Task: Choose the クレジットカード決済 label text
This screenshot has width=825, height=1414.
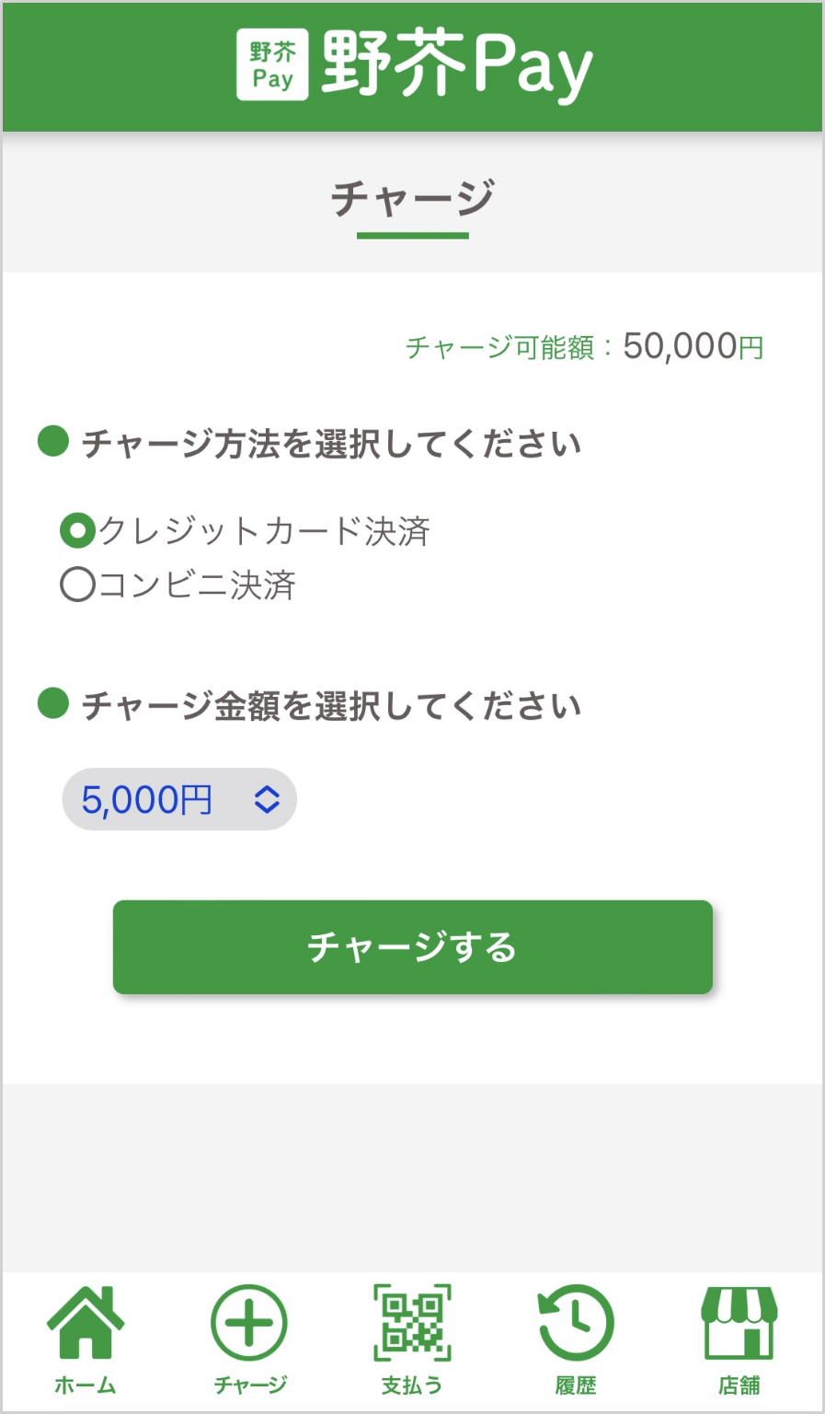Action: 265,531
